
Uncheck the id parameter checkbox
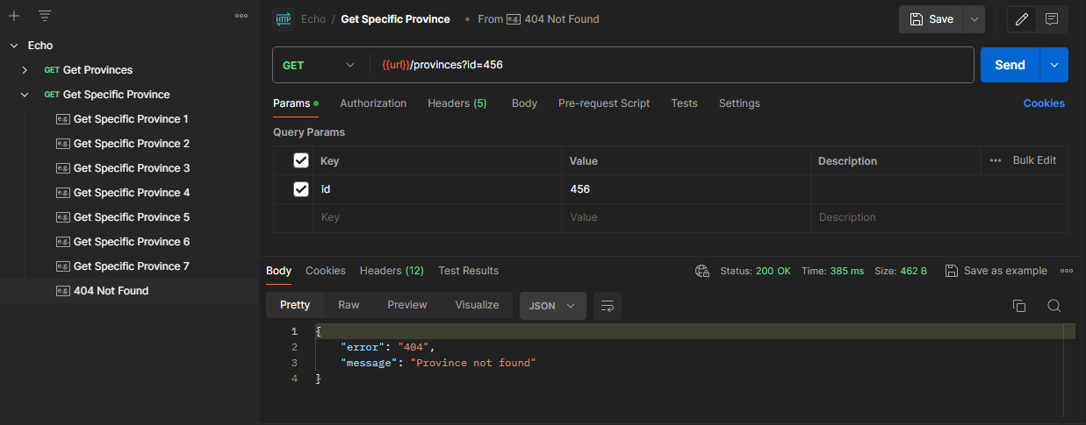pyautogui.click(x=301, y=189)
